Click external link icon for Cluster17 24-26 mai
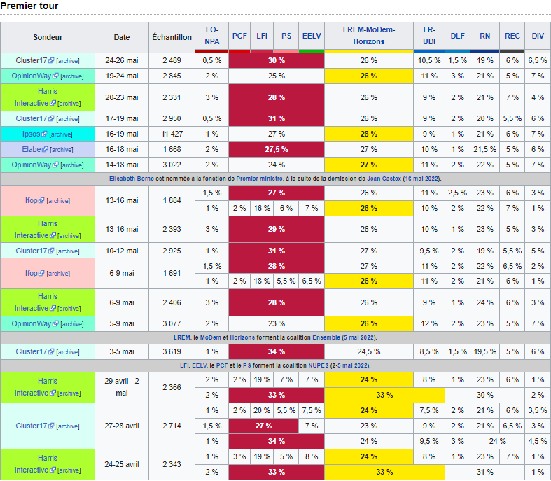 point(51,61)
